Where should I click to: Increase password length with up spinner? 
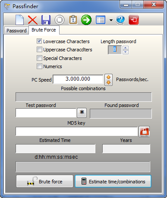[126, 48]
